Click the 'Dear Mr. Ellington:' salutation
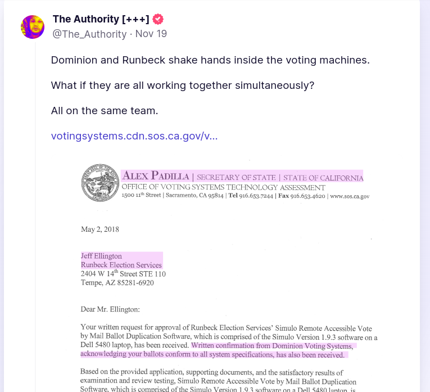Screen dimensions: 430x392 110,309
